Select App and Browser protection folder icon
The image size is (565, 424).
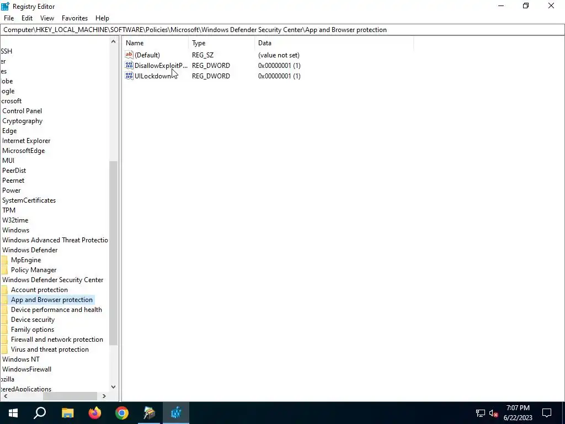4,300
